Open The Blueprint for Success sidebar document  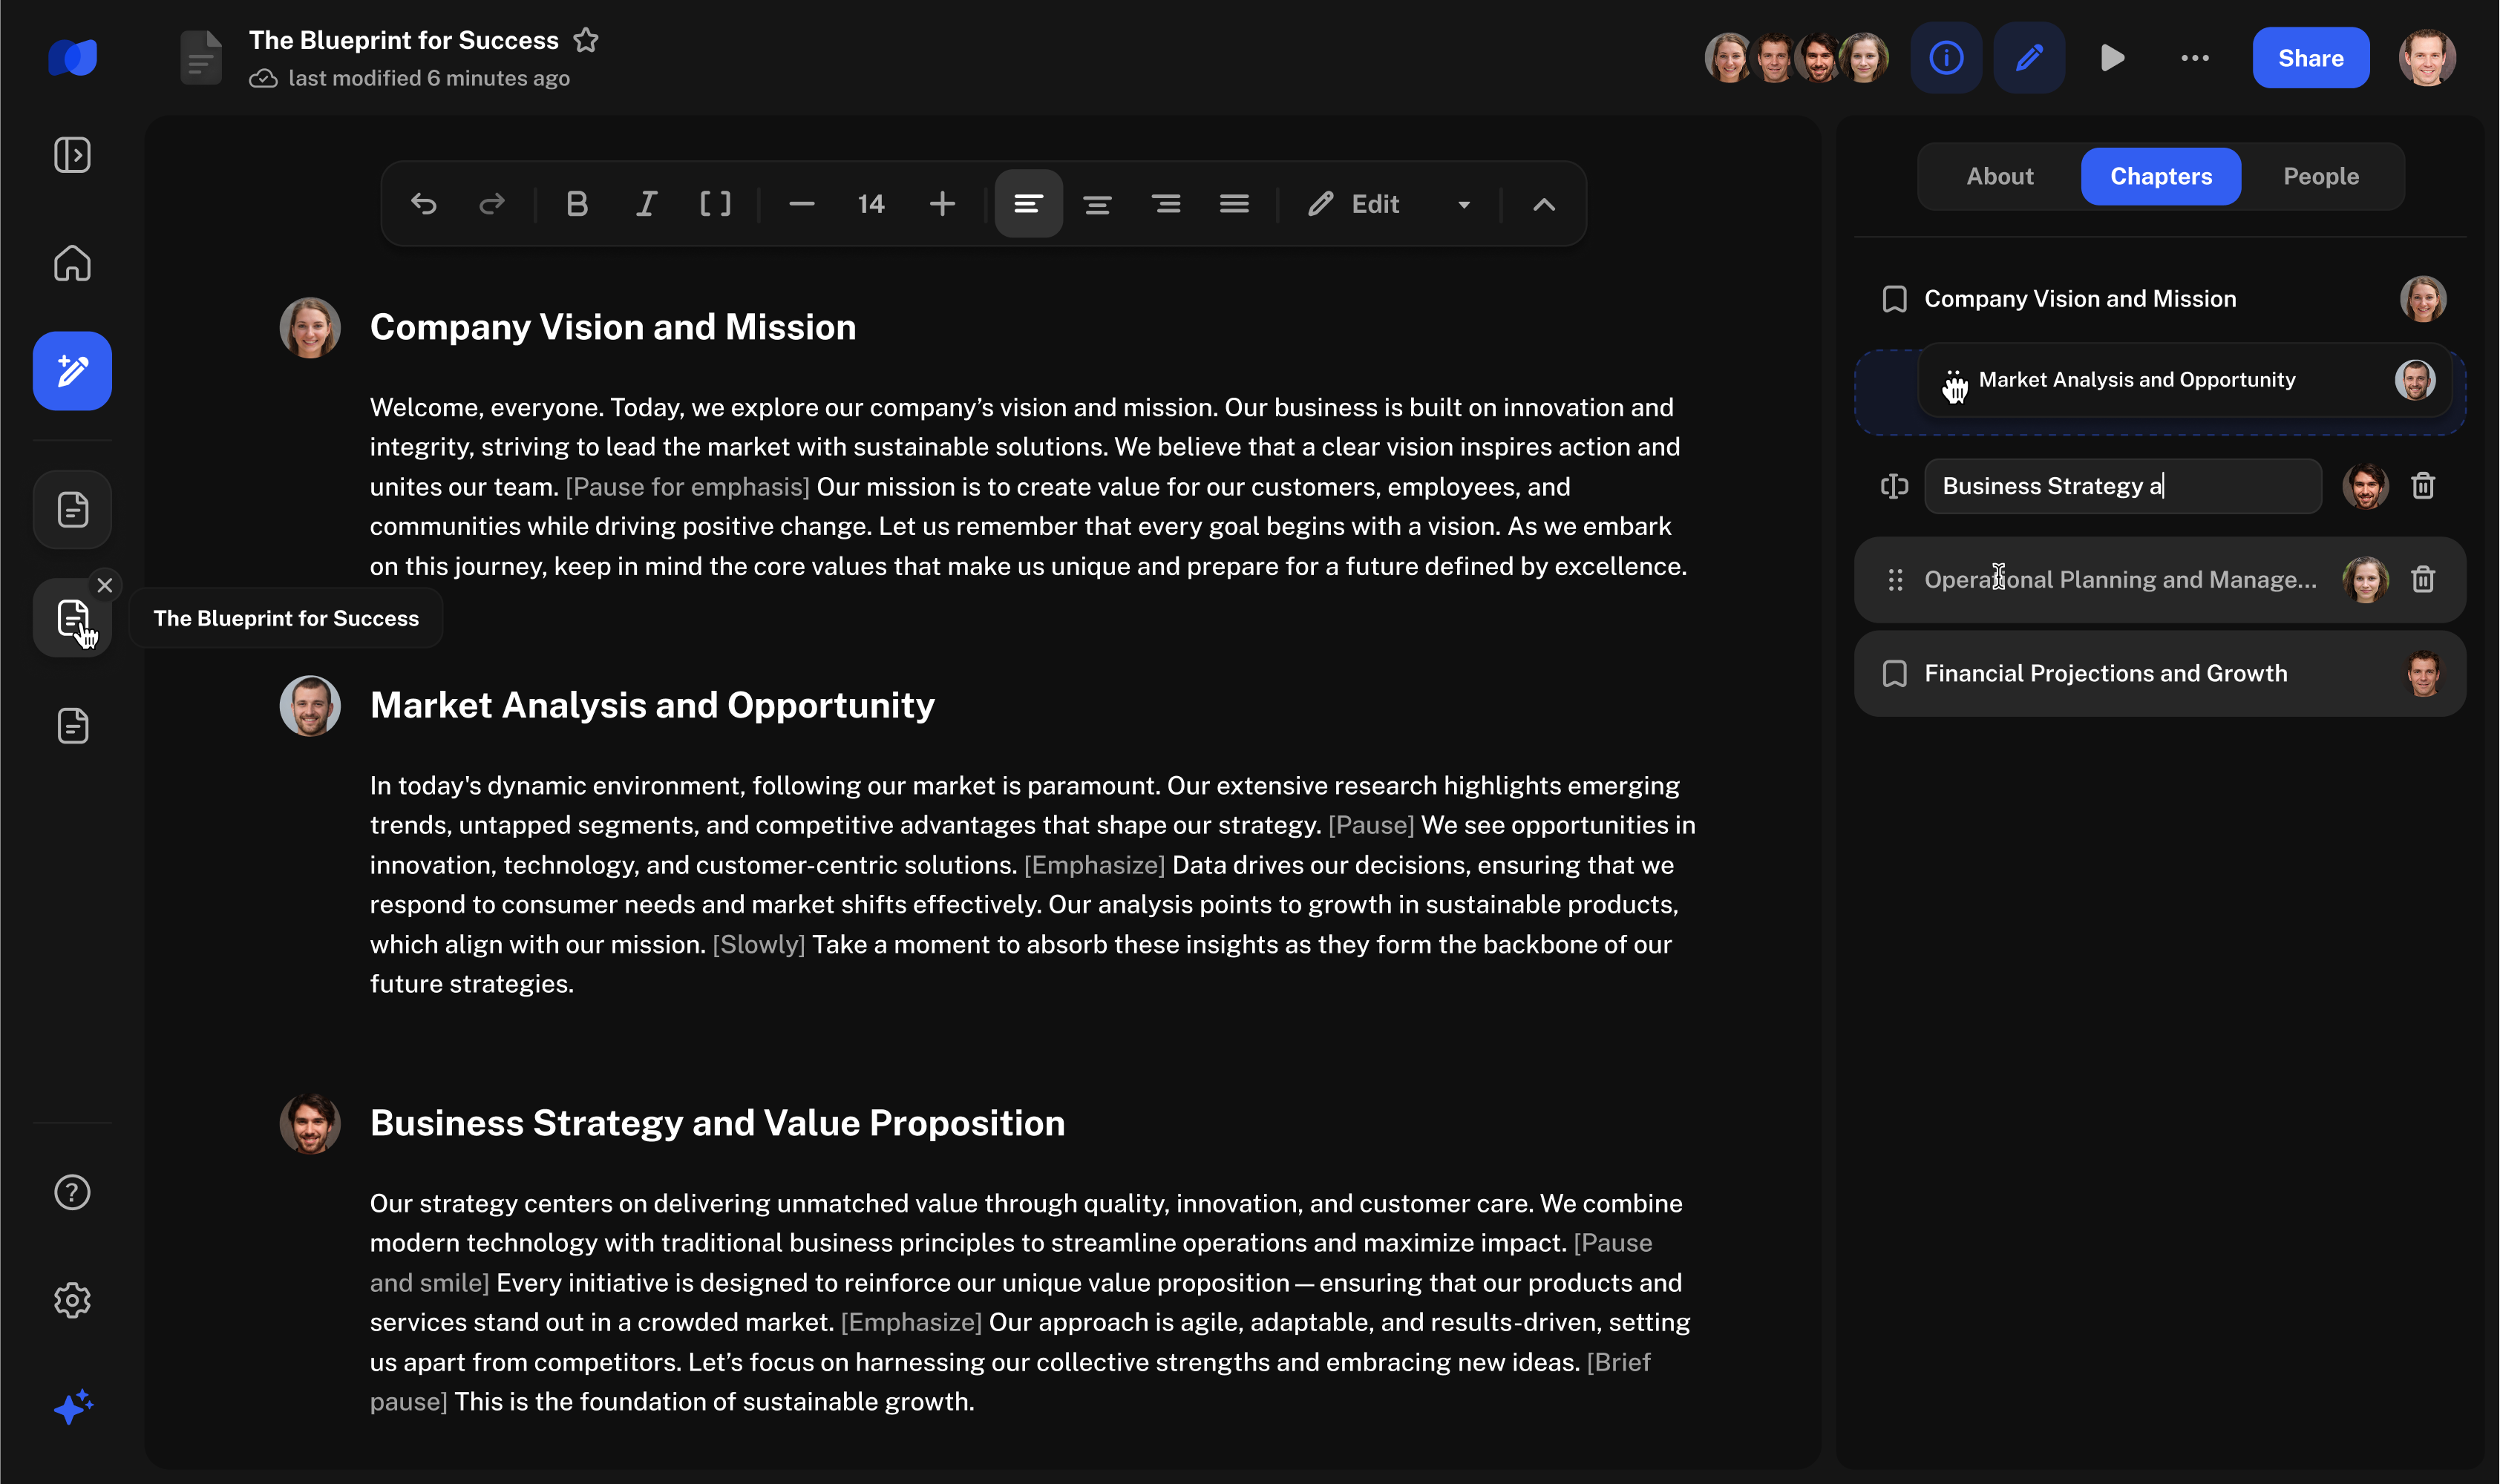point(72,618)
